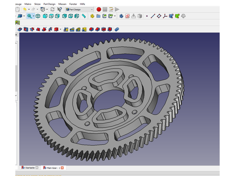Expand the zoom tool dropdown arrow

34,16
